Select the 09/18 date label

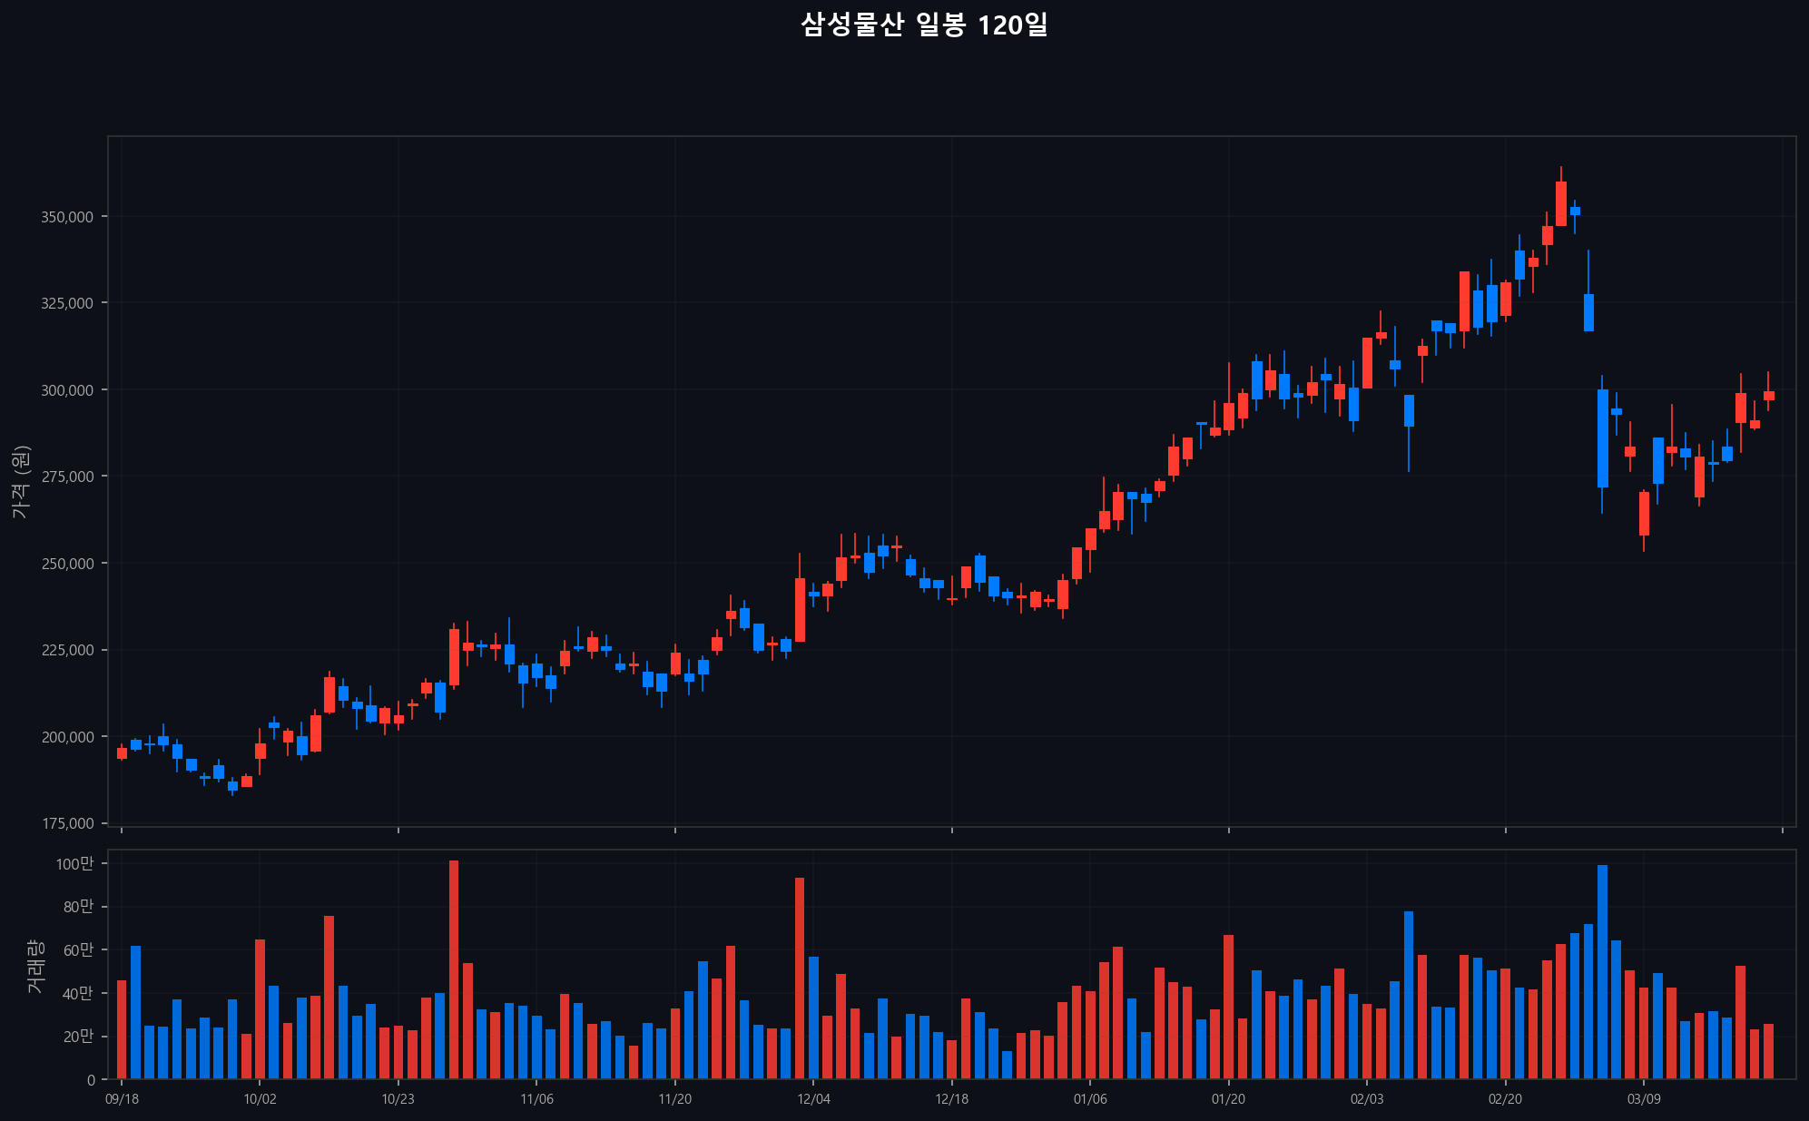click(x=122, y=1099)
